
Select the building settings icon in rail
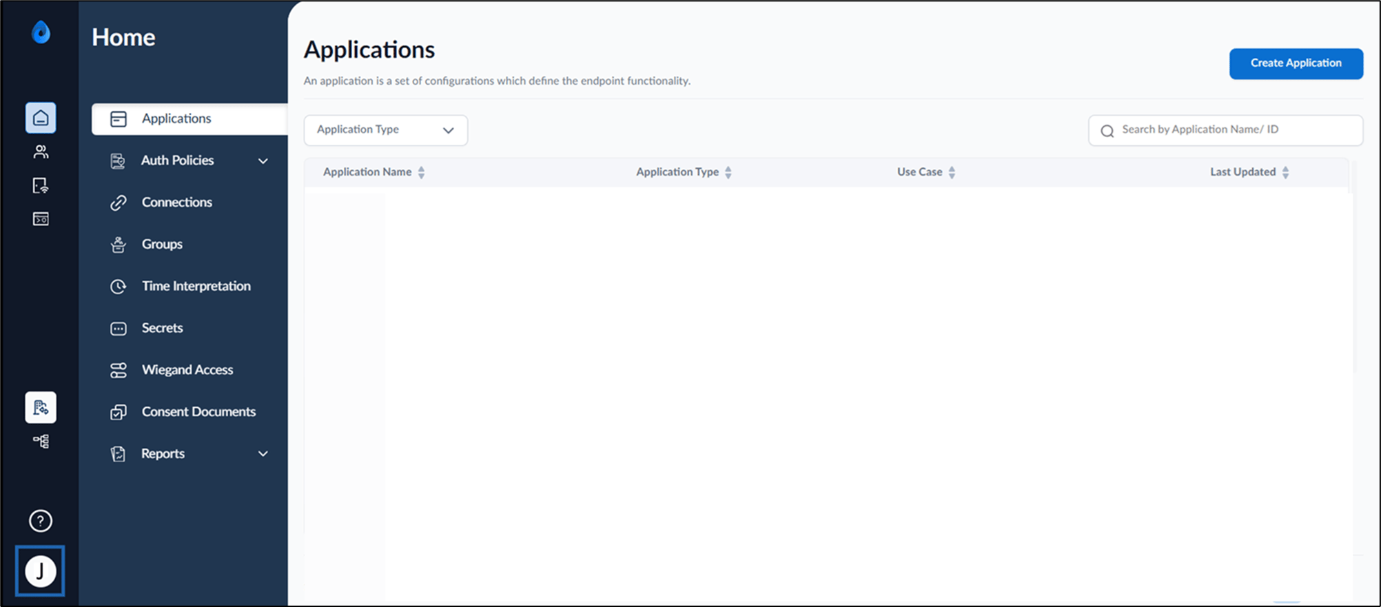pos(41,407)
